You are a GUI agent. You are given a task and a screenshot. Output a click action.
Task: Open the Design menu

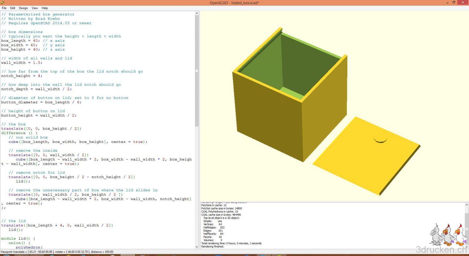point(23,8)
